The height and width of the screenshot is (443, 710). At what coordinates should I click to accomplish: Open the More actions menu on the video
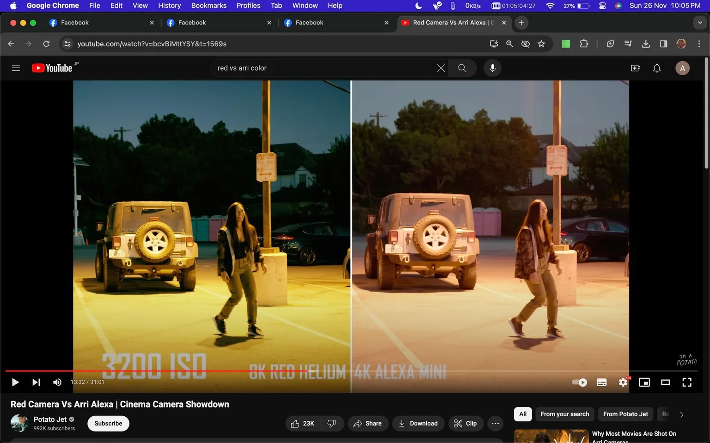[x=495, y=423]
